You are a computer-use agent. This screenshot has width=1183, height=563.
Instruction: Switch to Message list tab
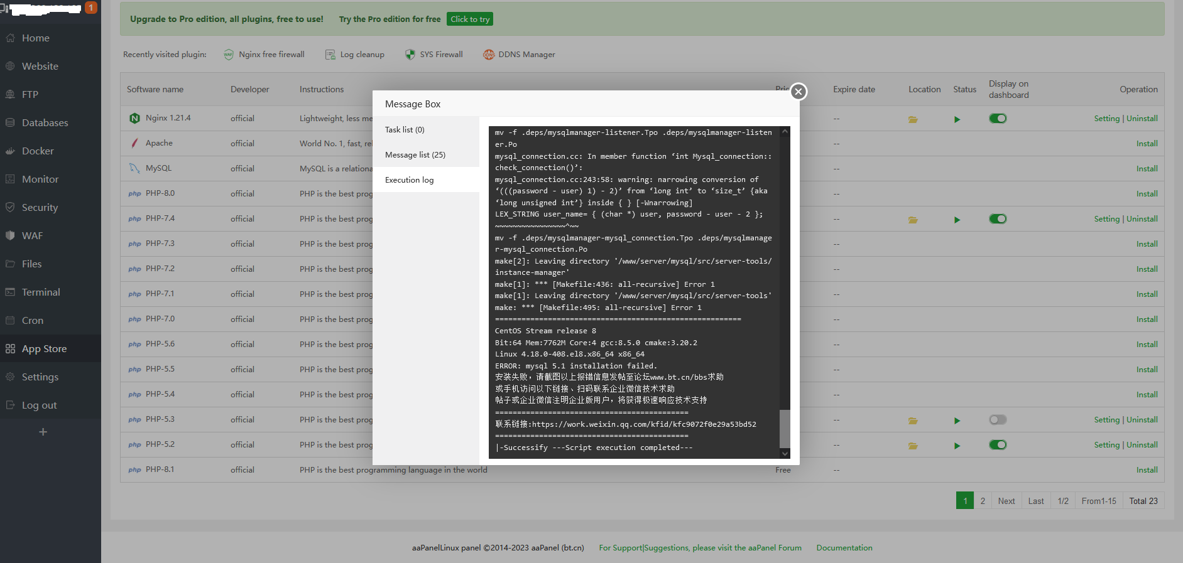tap(415, 155)
